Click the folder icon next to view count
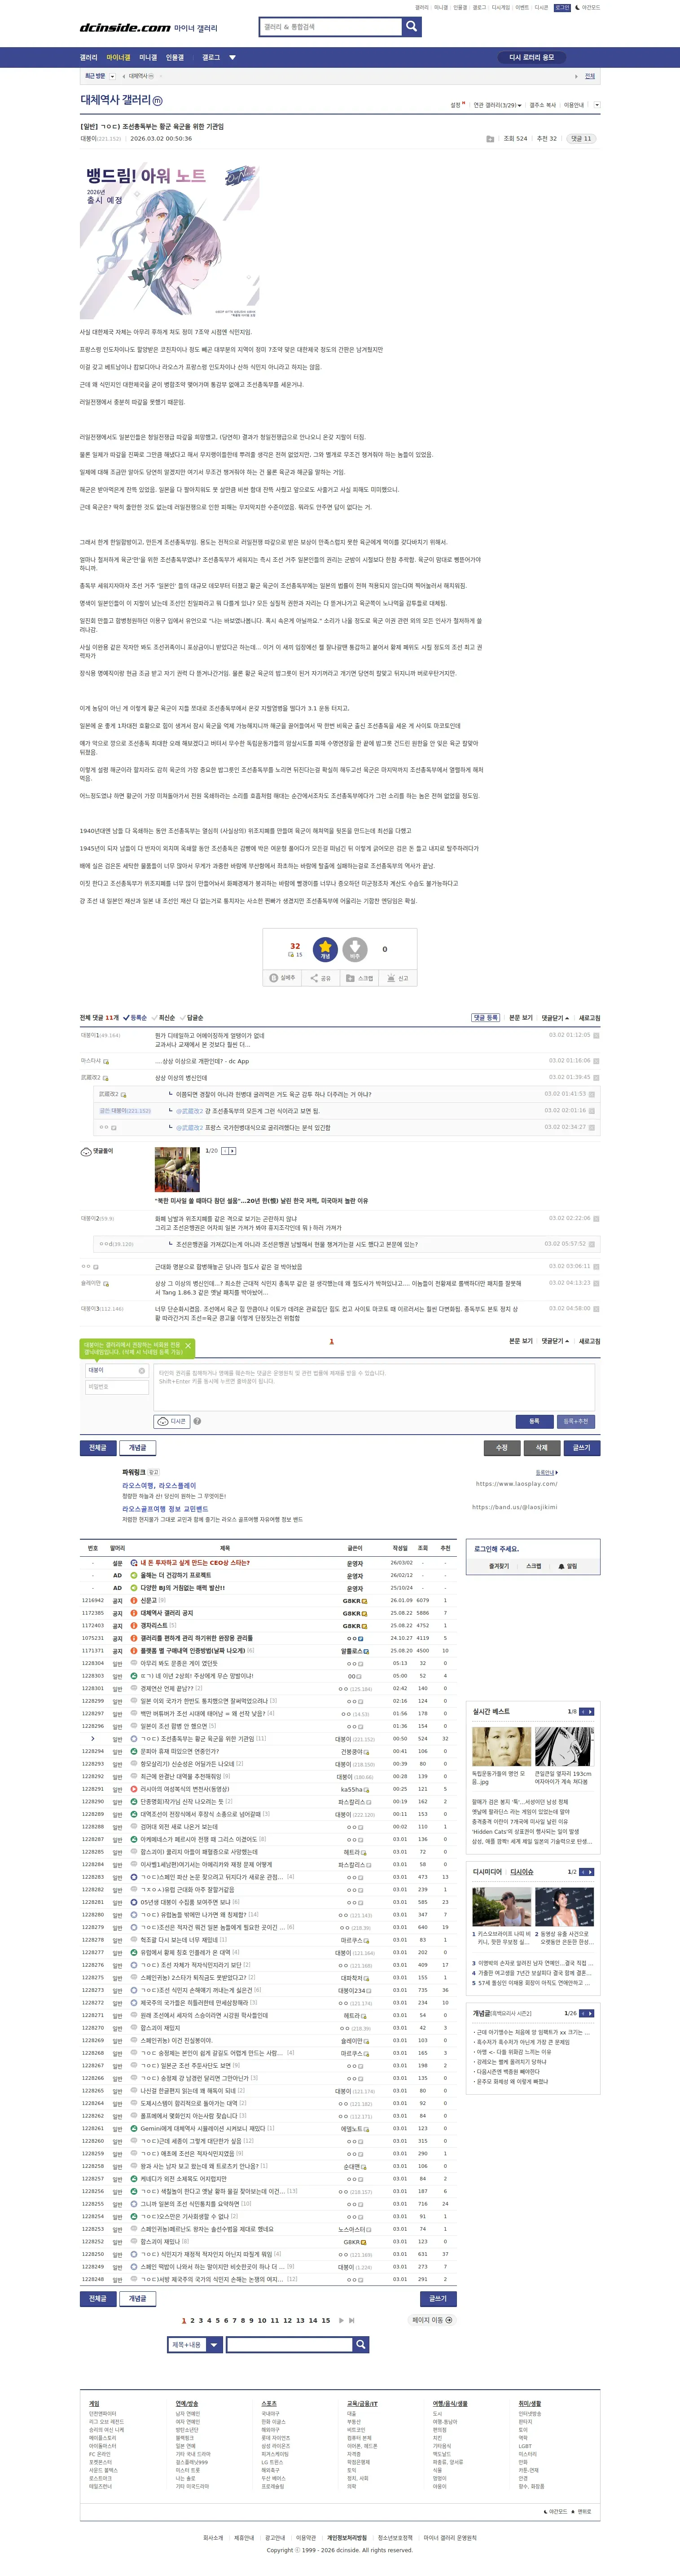 click(x=490, y=139)
